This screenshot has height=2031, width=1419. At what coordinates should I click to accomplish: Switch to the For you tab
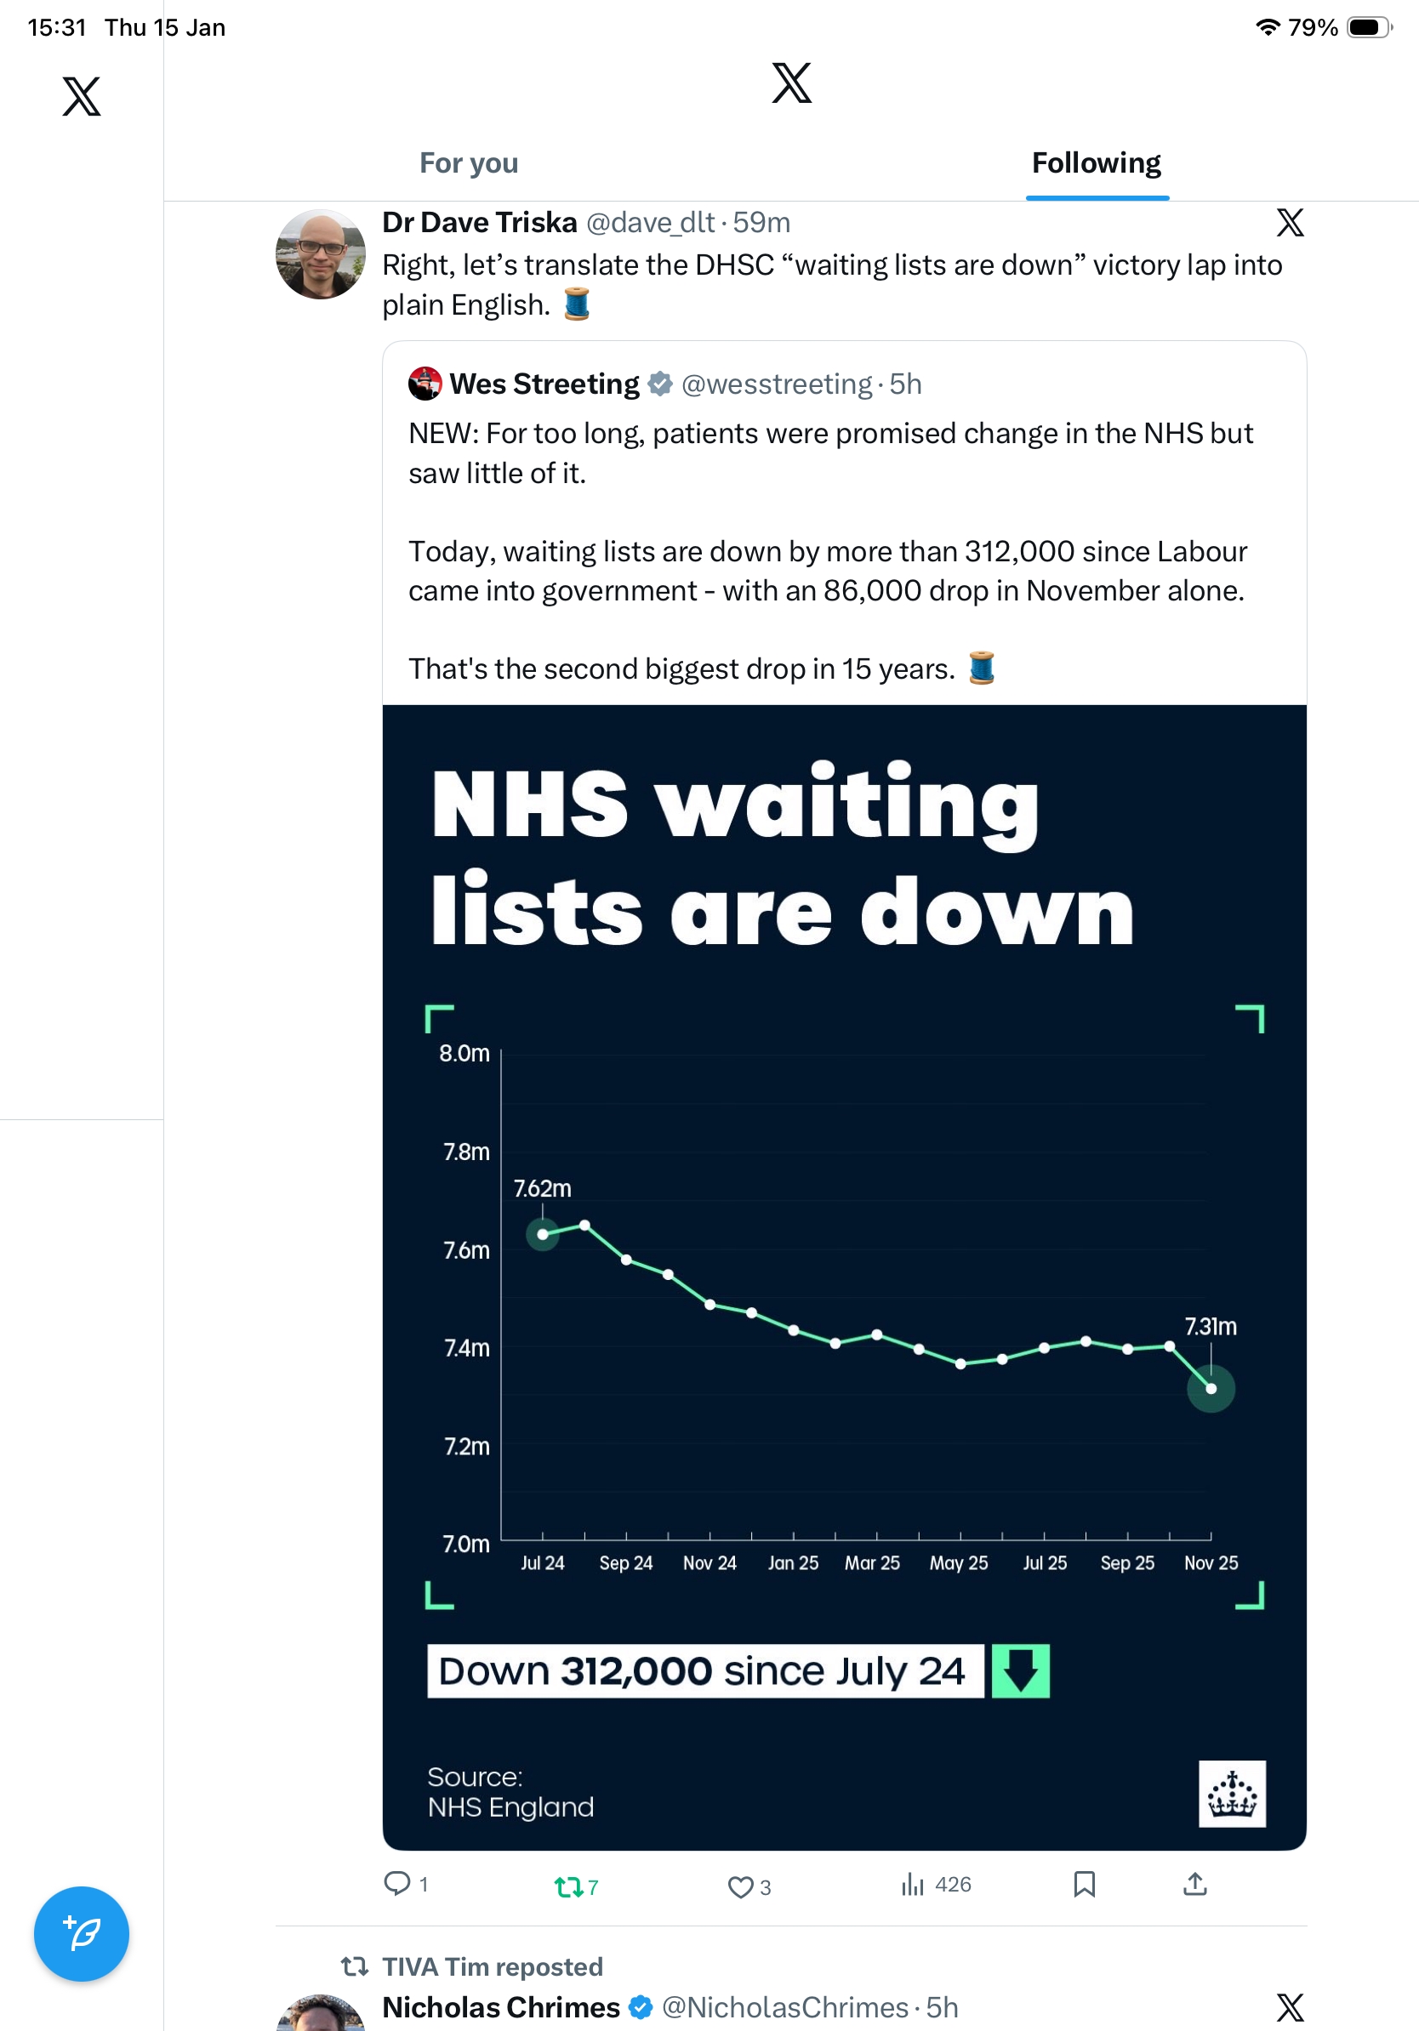coord(469,162)
